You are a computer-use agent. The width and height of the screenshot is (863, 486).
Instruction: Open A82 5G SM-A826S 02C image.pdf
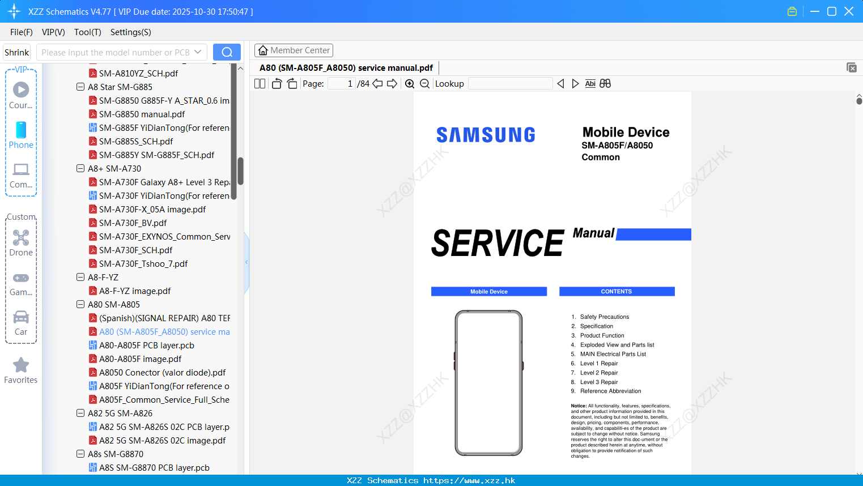tap(157, 440)
